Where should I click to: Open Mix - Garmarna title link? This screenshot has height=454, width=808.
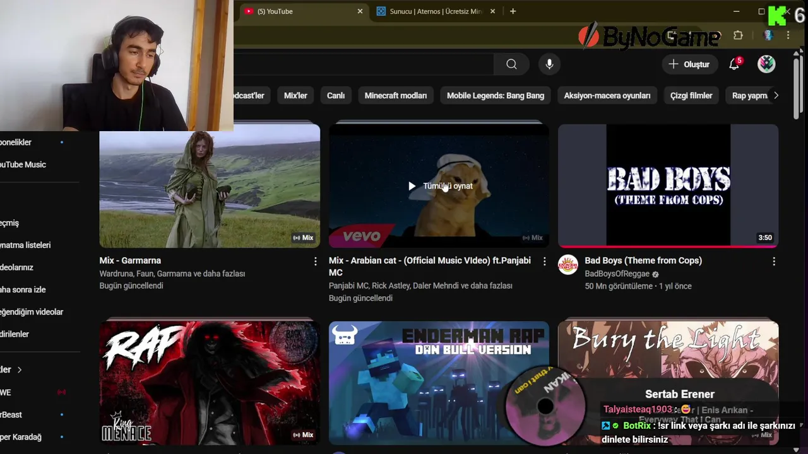pyautogui.click(x=130, y=260)
